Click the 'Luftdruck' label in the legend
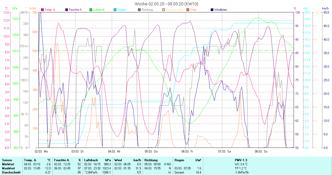The image size is (332, 175). click(x=99, y=10)
